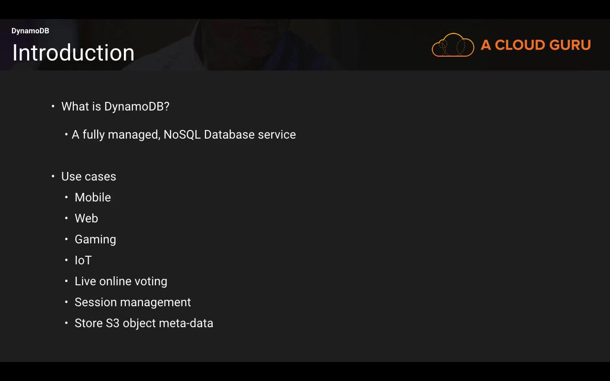Click the bullet dot beside Mobile
610x381 pixels.
[66, 197]
